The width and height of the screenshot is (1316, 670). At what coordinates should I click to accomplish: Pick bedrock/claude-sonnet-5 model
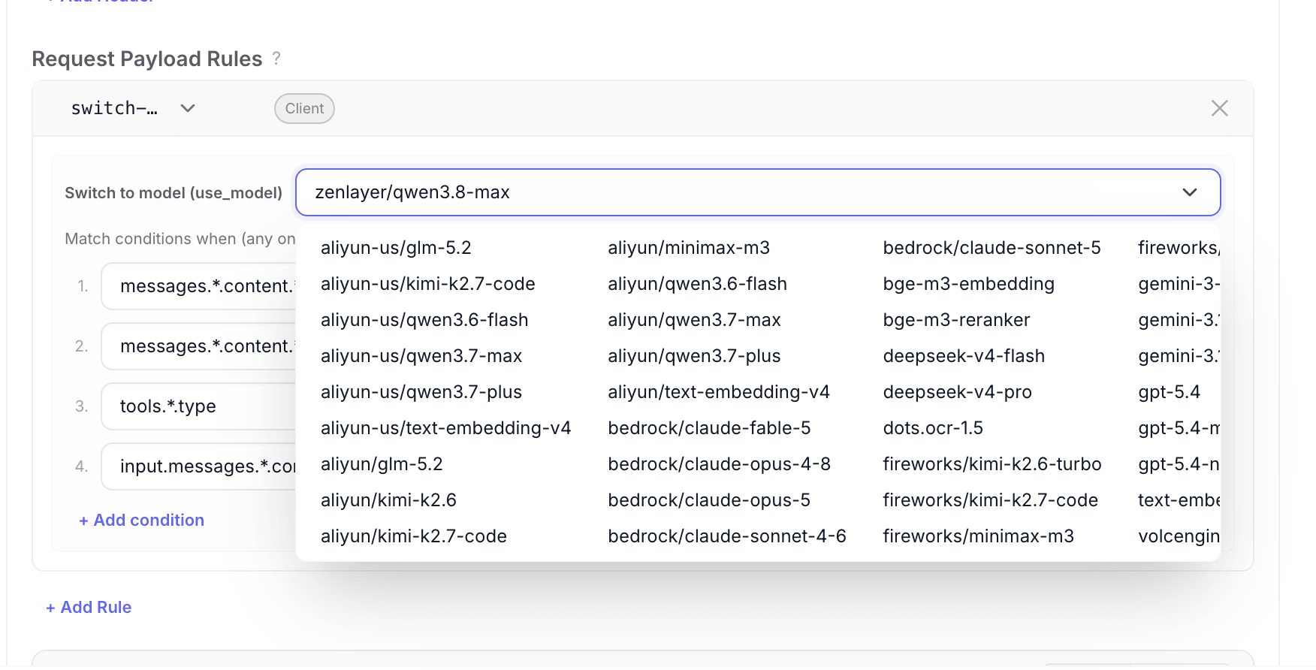pyautogui.click(x=992, y=248)
